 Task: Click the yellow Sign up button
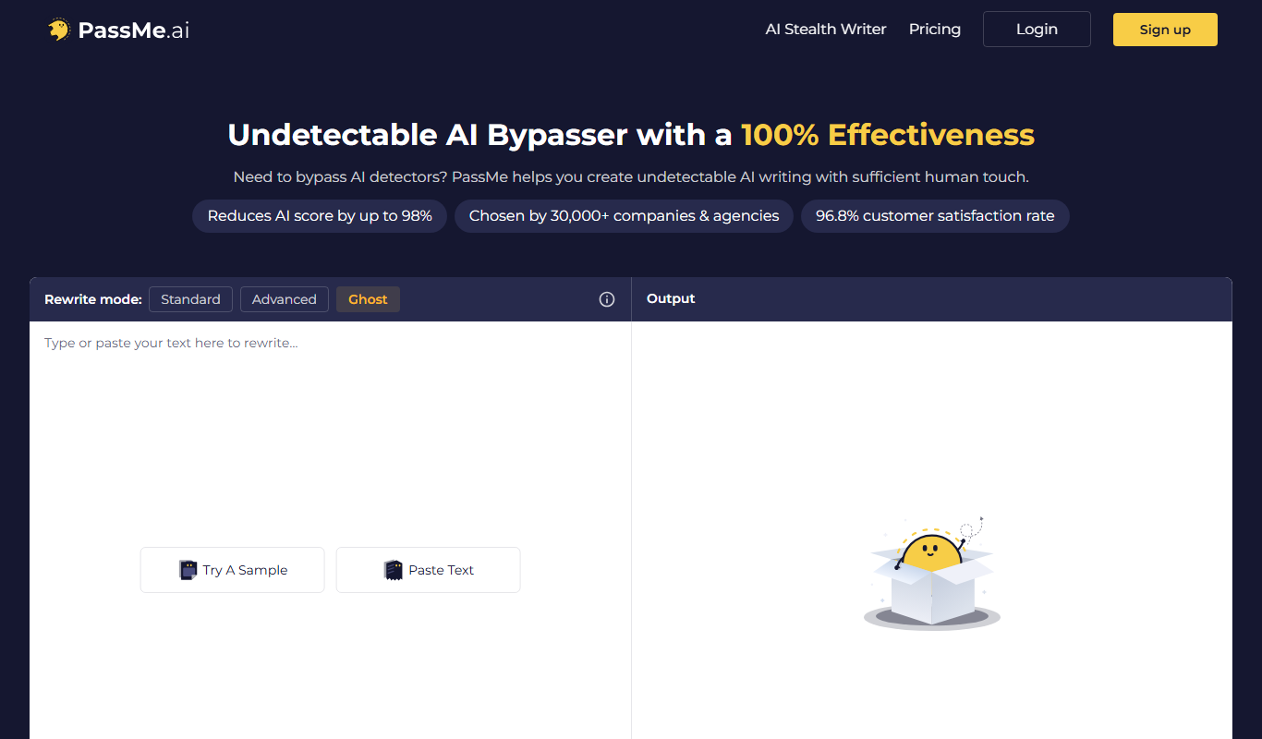point(1165,30)
